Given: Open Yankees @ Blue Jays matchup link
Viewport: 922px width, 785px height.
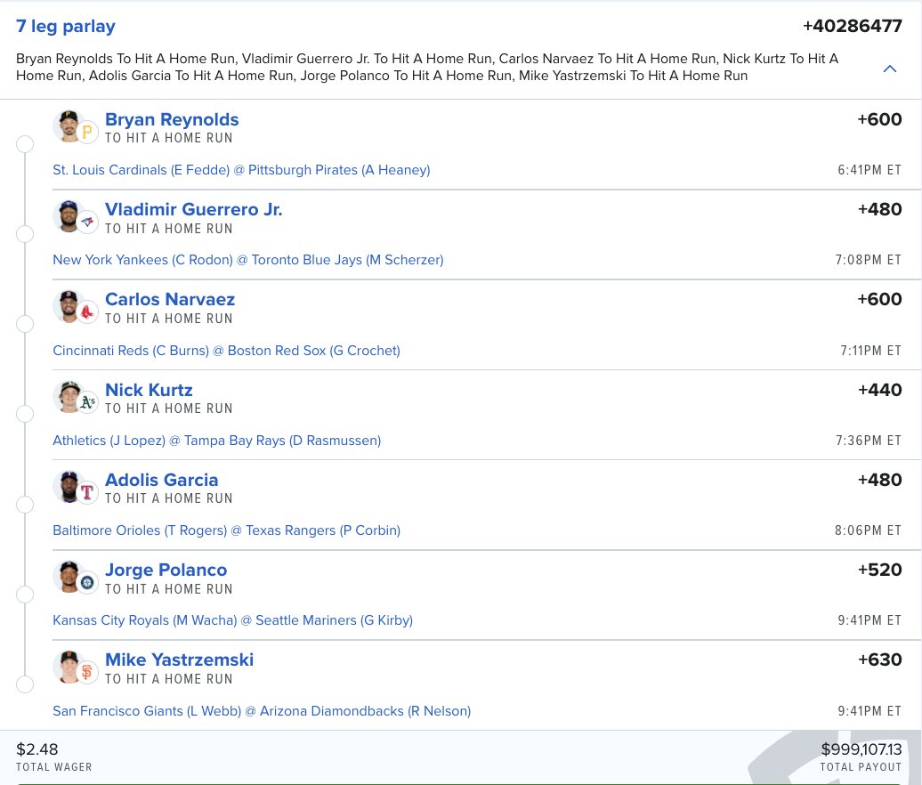Looking at the screenshot, I should [x=247, y=260].
